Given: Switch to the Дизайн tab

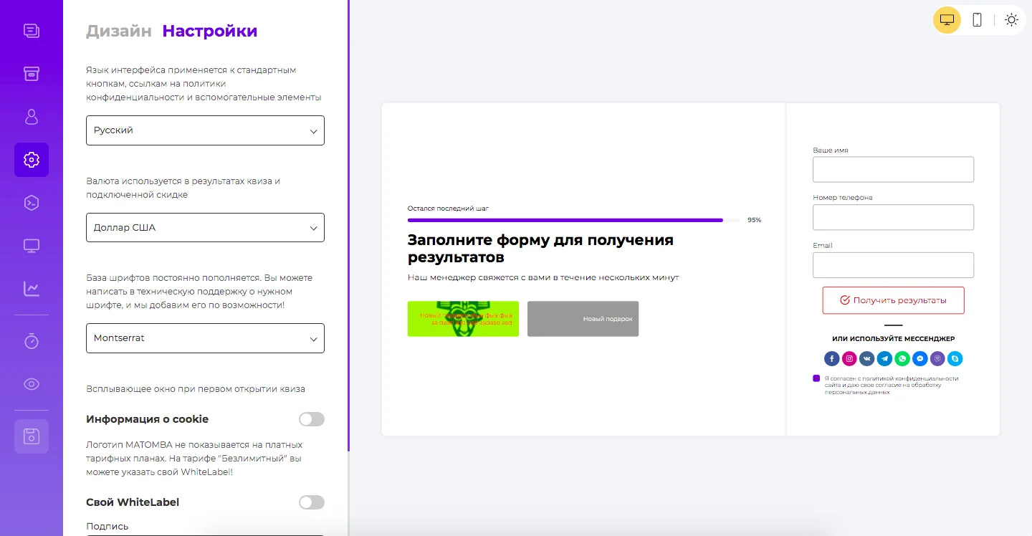Looking at the screenshot, I should click(119, 31).
